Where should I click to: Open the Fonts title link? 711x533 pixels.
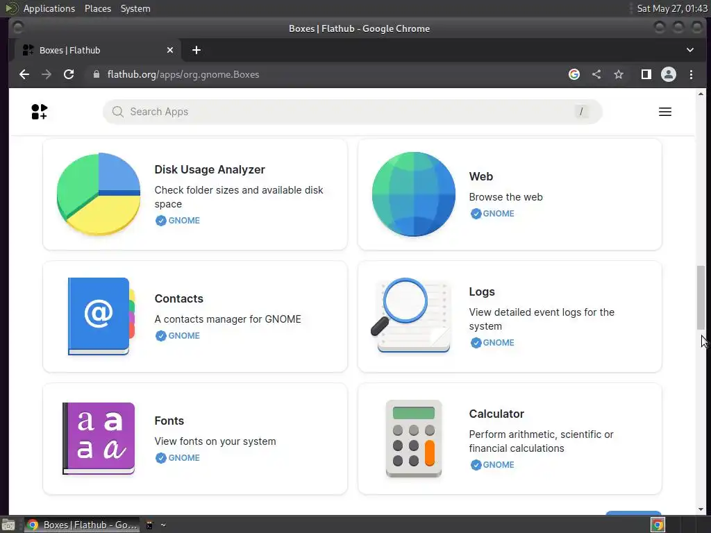pos(169,421)
